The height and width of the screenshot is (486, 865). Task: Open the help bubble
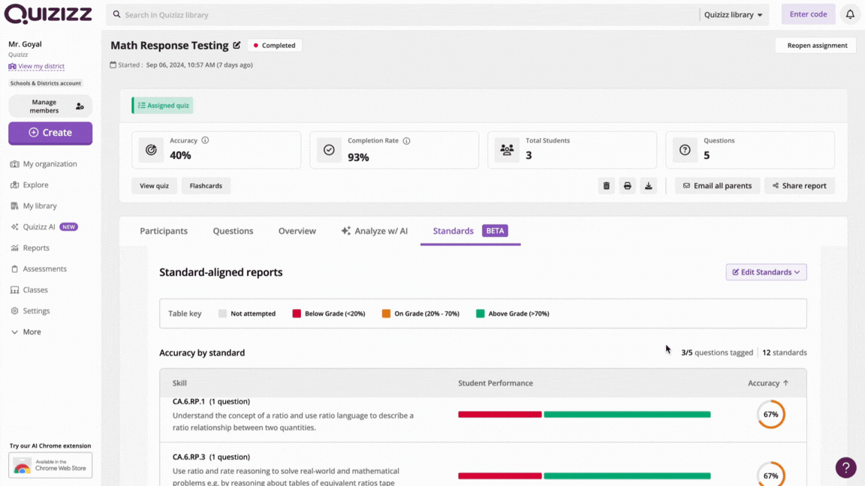point(845,467)
